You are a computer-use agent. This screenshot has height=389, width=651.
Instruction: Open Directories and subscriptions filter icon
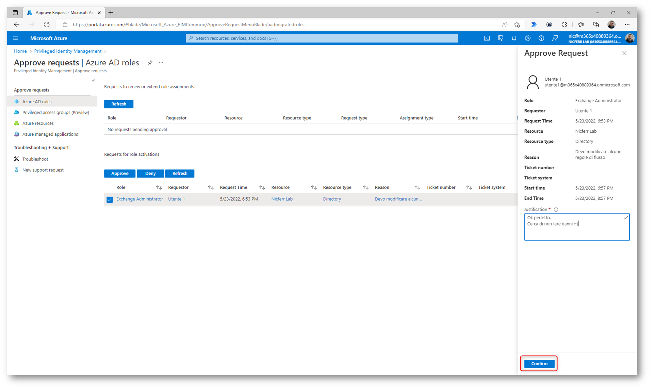coord(500,38)
